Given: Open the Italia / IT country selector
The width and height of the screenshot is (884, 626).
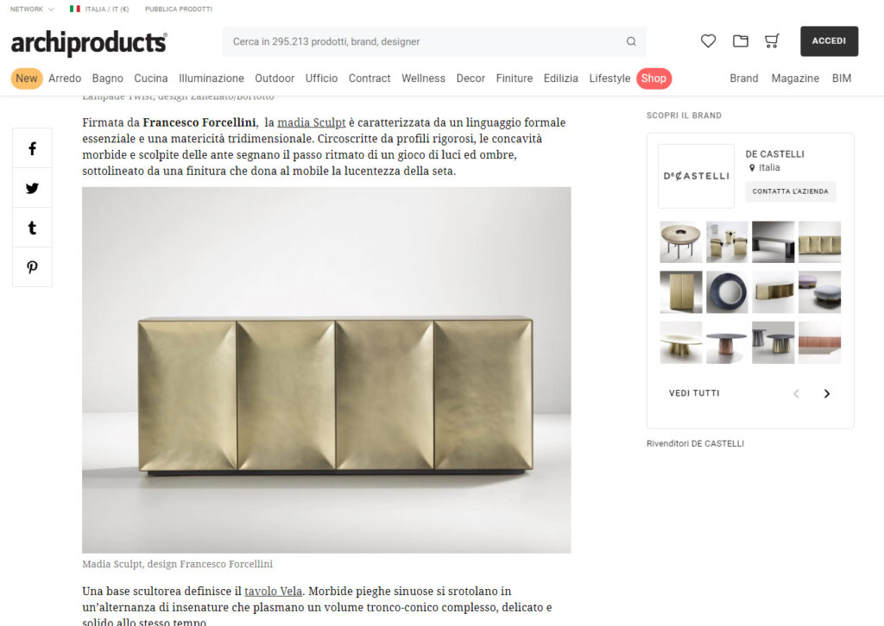Looking at the screenshot, I should tap(99, 9).
